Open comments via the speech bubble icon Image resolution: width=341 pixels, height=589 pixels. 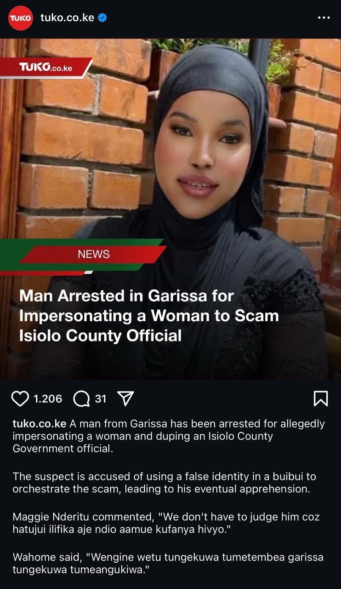[81, 399]
